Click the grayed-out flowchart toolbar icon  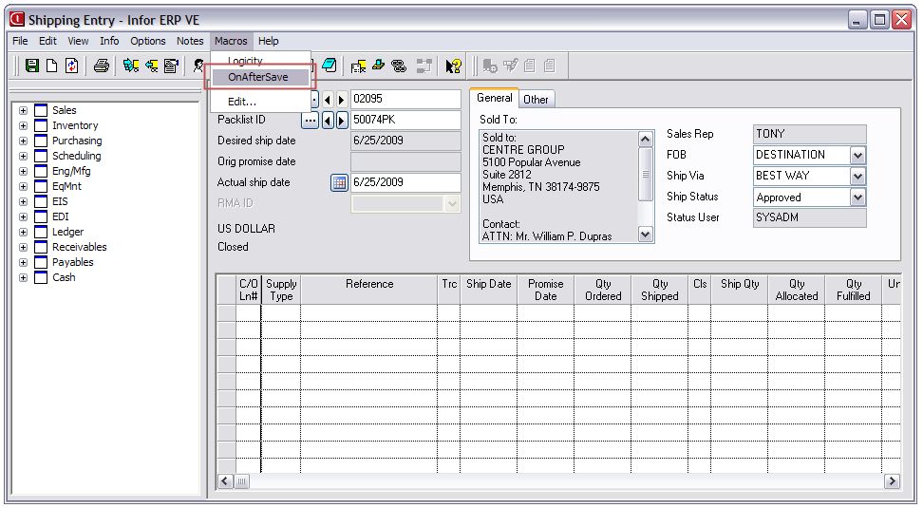click(424, 66)
